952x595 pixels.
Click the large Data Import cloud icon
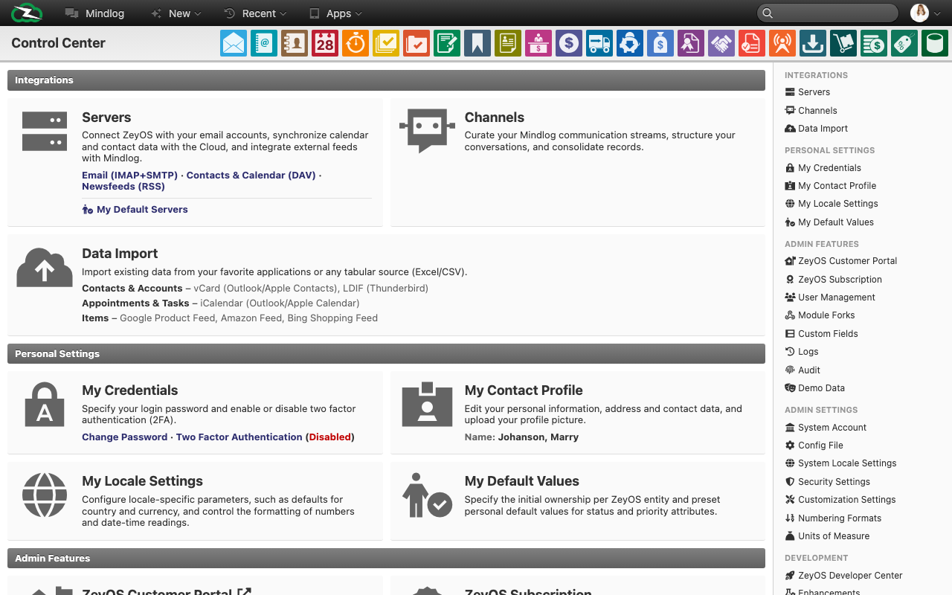45,268
